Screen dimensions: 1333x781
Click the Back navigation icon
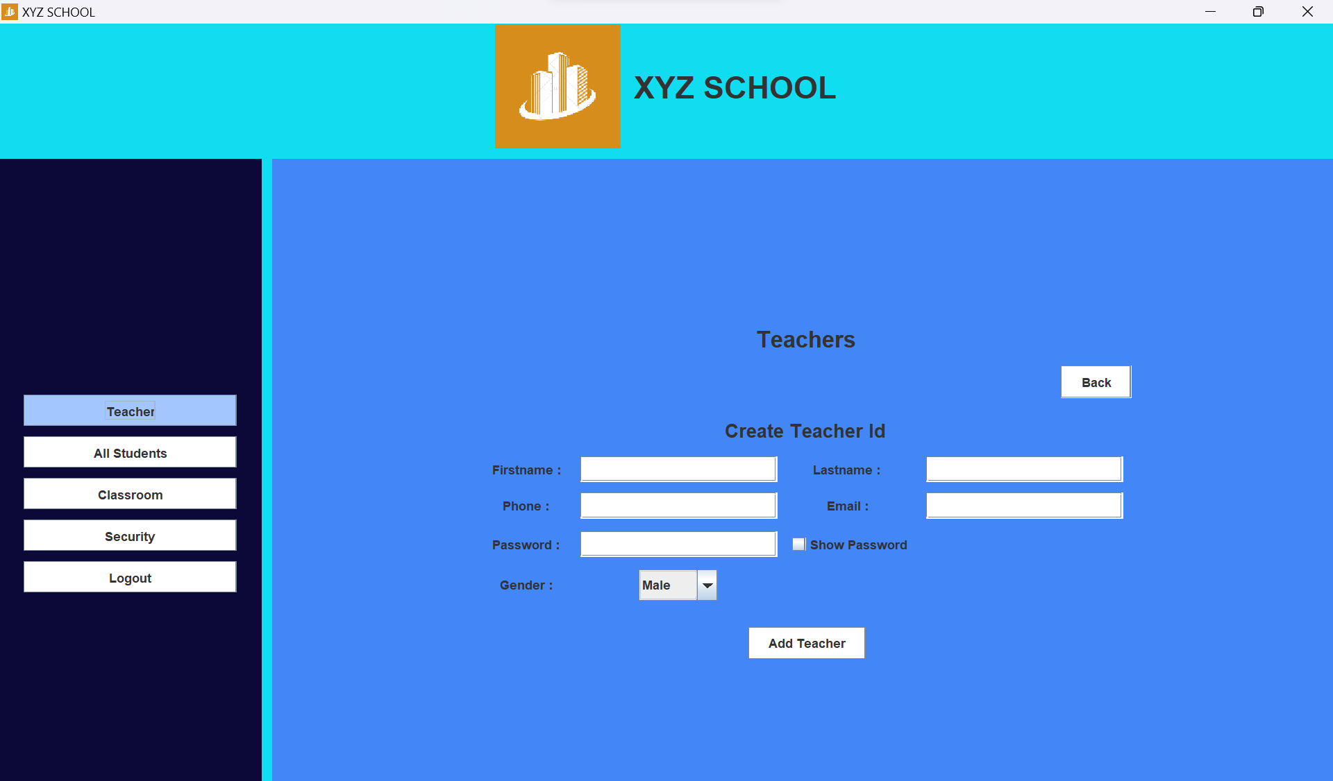click(1096, 381)
